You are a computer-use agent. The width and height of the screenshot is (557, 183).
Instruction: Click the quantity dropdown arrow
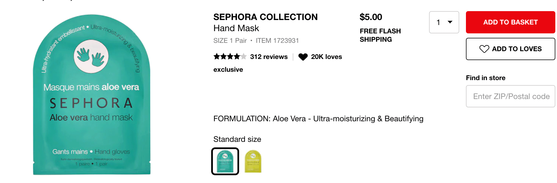[x=450, y=22]
